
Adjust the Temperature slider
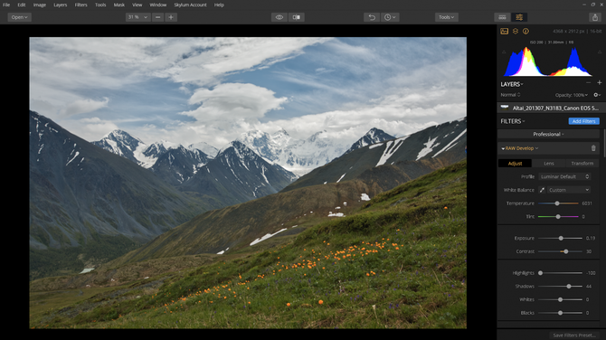(558, 203)
